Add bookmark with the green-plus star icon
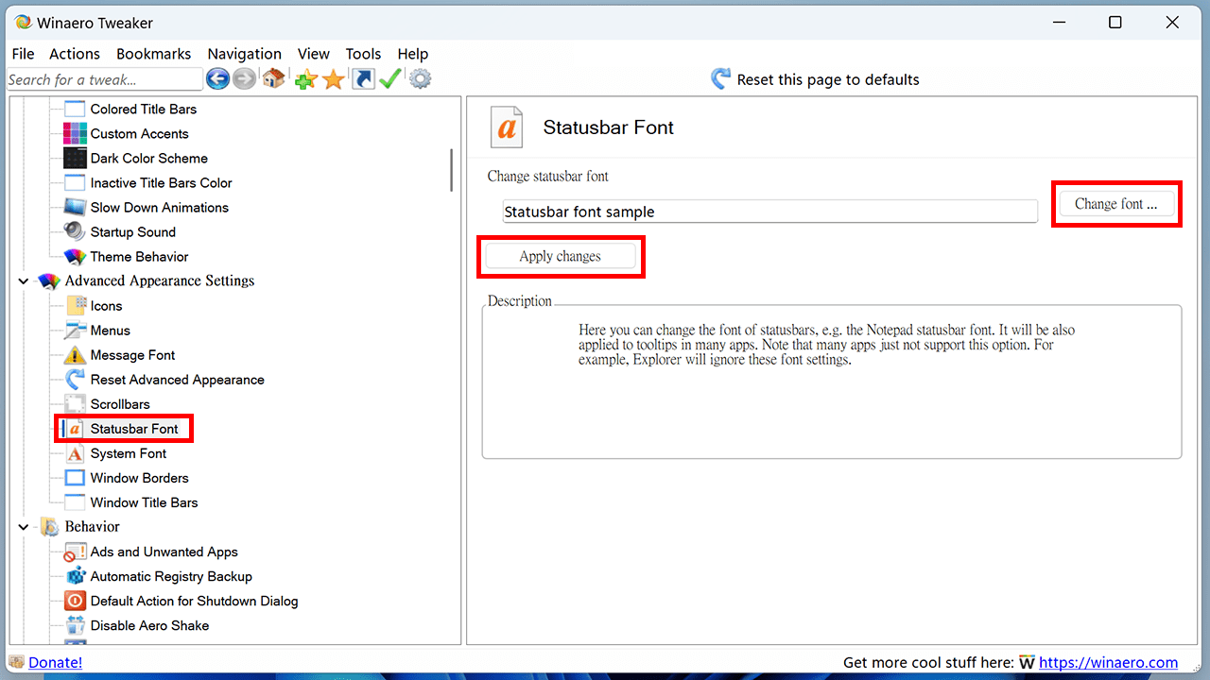The width and height of the screenshot is (1210, 680). pos(305,79)
